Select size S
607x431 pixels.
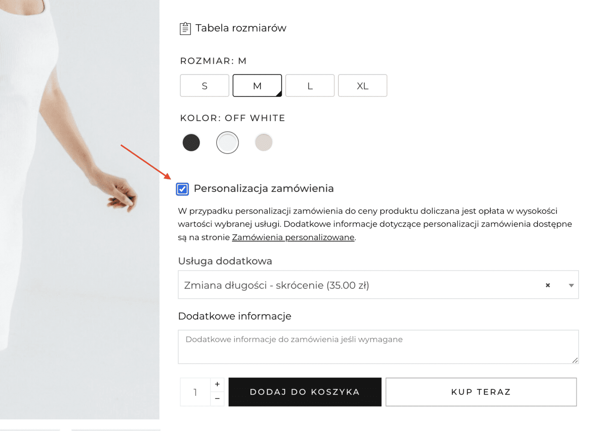click(x=204, y=86)
